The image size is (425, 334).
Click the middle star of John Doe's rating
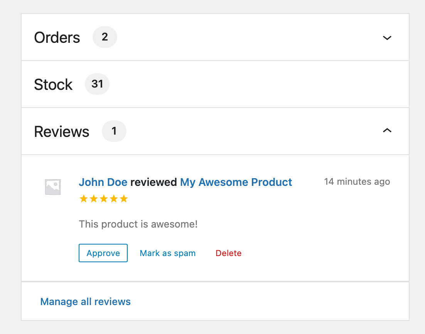tap(103, 198)
